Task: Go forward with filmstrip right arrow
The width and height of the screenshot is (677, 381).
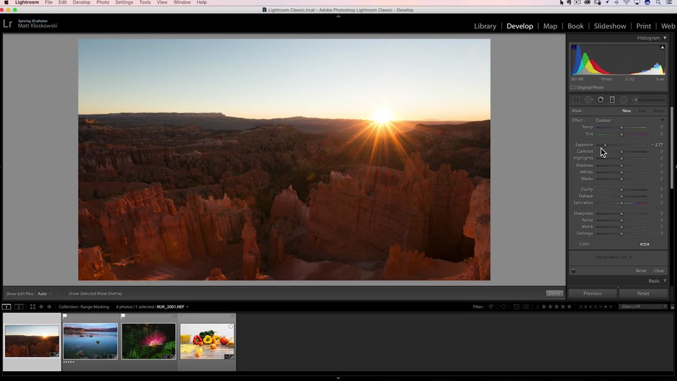Action: (x=49, y=307)
